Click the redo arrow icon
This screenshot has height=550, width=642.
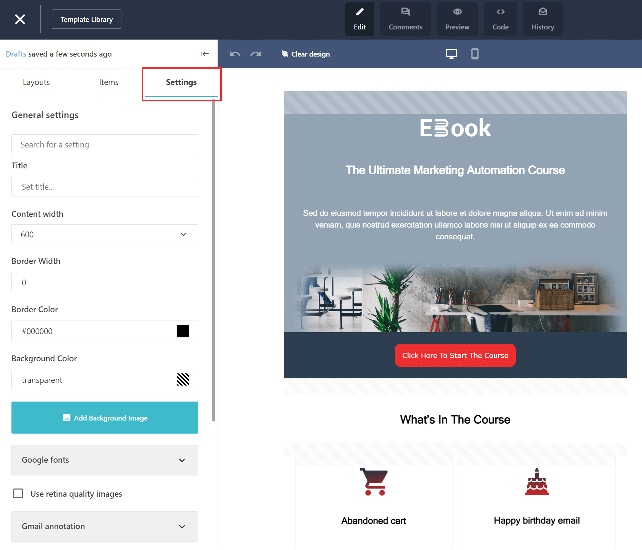click(255, 54)
